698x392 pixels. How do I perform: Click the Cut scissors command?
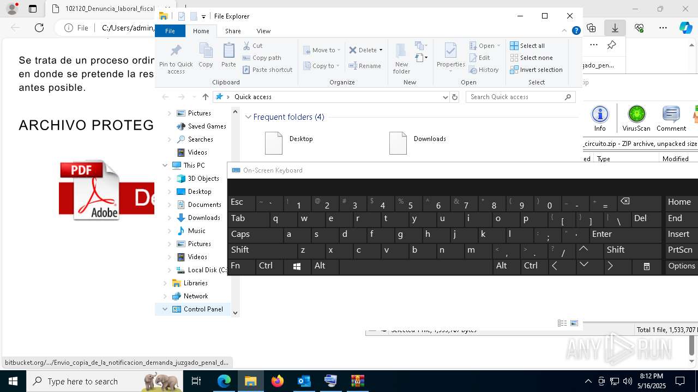pos(252,46)
